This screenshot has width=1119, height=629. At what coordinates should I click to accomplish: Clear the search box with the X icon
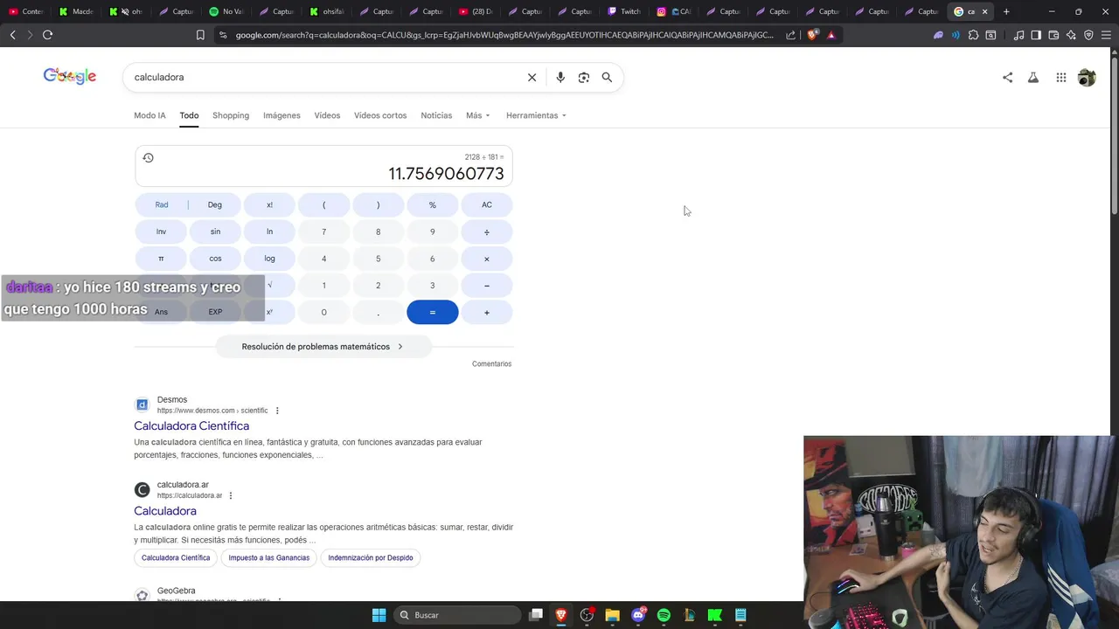click(x=532, y=77)
